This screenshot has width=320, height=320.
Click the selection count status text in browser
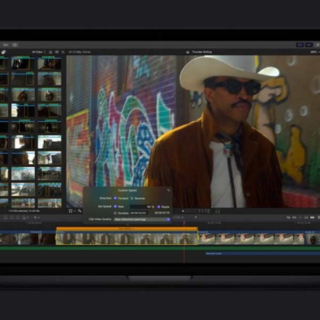pyautogui.click(x=24, y=211)
